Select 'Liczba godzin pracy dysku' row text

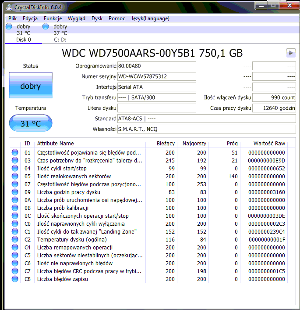click(69, 192)
